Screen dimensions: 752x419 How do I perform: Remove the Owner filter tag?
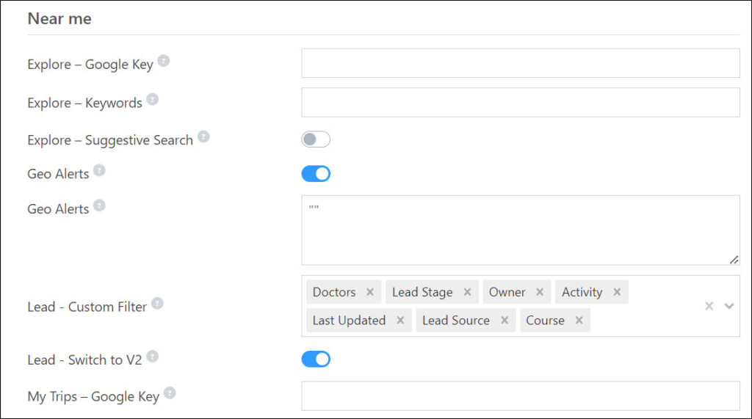[540, 292]
